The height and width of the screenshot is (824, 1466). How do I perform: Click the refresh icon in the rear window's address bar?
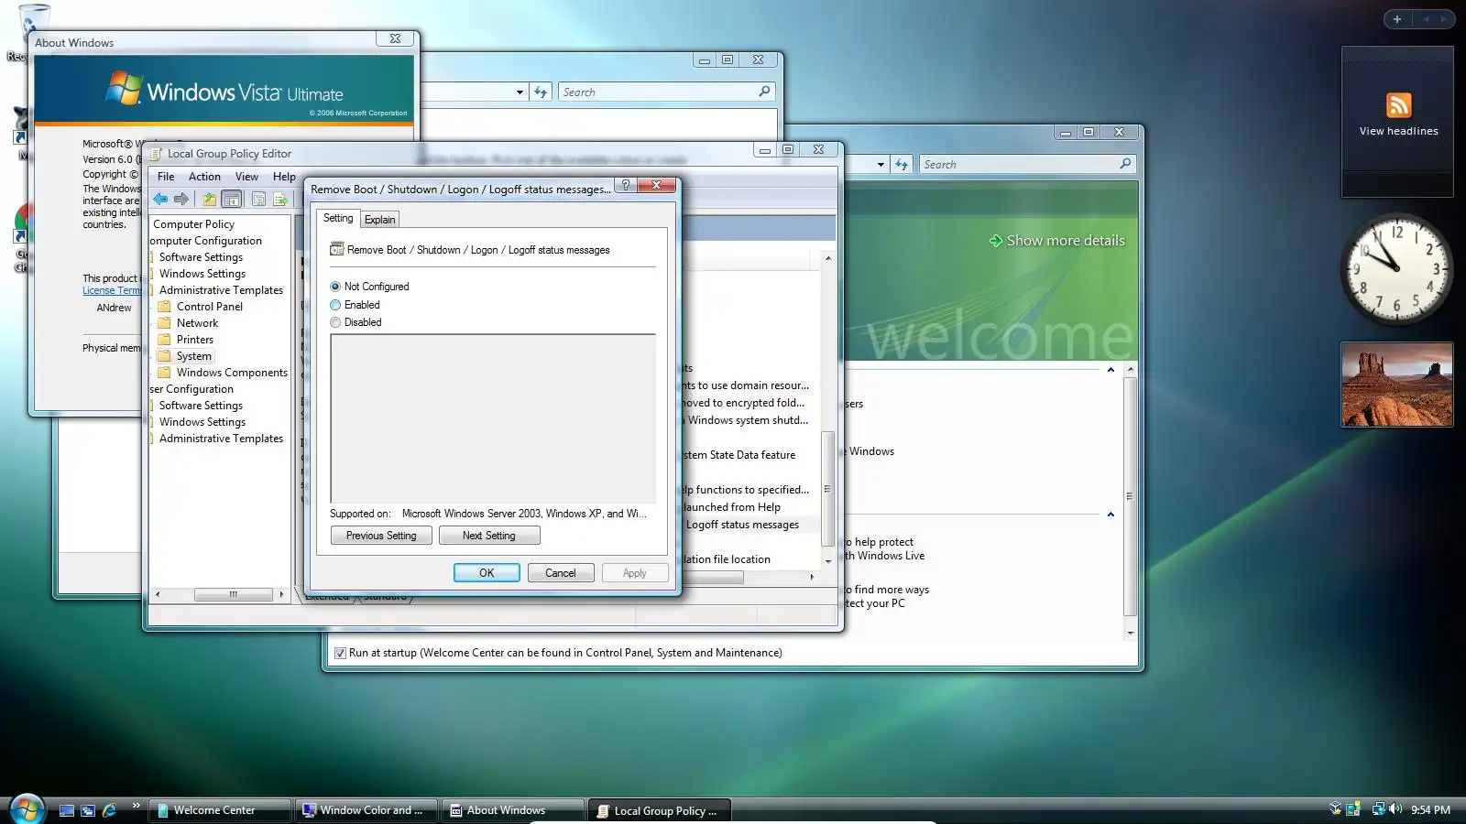click(x=542, y=92)
